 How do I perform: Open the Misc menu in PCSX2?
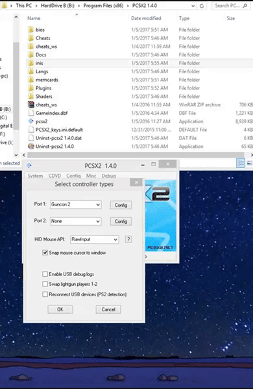[x=91, y=176]
